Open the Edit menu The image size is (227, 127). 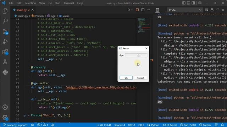19,3
